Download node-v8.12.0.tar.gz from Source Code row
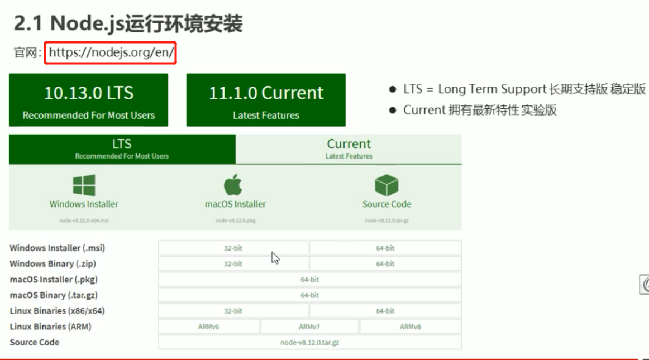Viewport: 649px width, 360px height. click(309, 342)
